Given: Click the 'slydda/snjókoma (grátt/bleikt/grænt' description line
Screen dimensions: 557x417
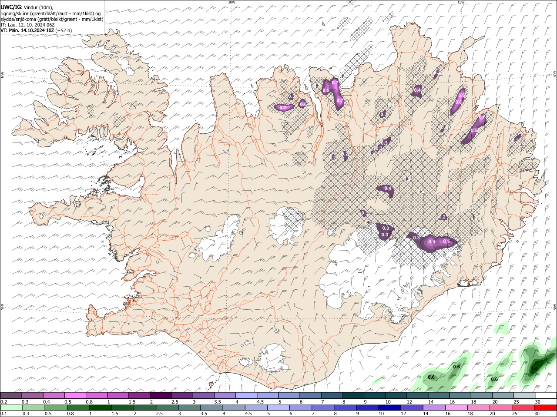Looking at the screenshot, I should pos(52,19).
